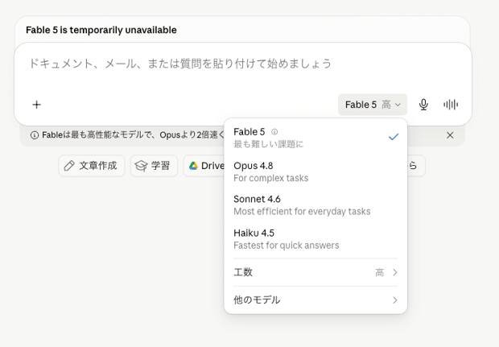499x347 pixels.
Task: Choose Sonnet 4.6 model
Action: 315,205
